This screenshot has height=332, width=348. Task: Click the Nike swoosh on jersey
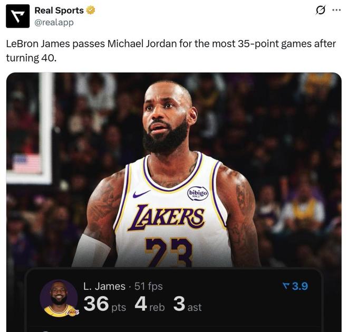[x=141, y=194]
